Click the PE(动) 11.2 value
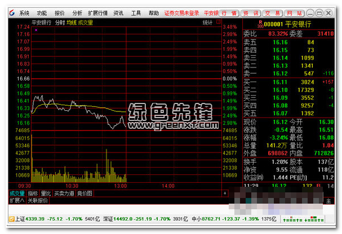Screen dimensions: 342x234 click(x=328, y=177)
